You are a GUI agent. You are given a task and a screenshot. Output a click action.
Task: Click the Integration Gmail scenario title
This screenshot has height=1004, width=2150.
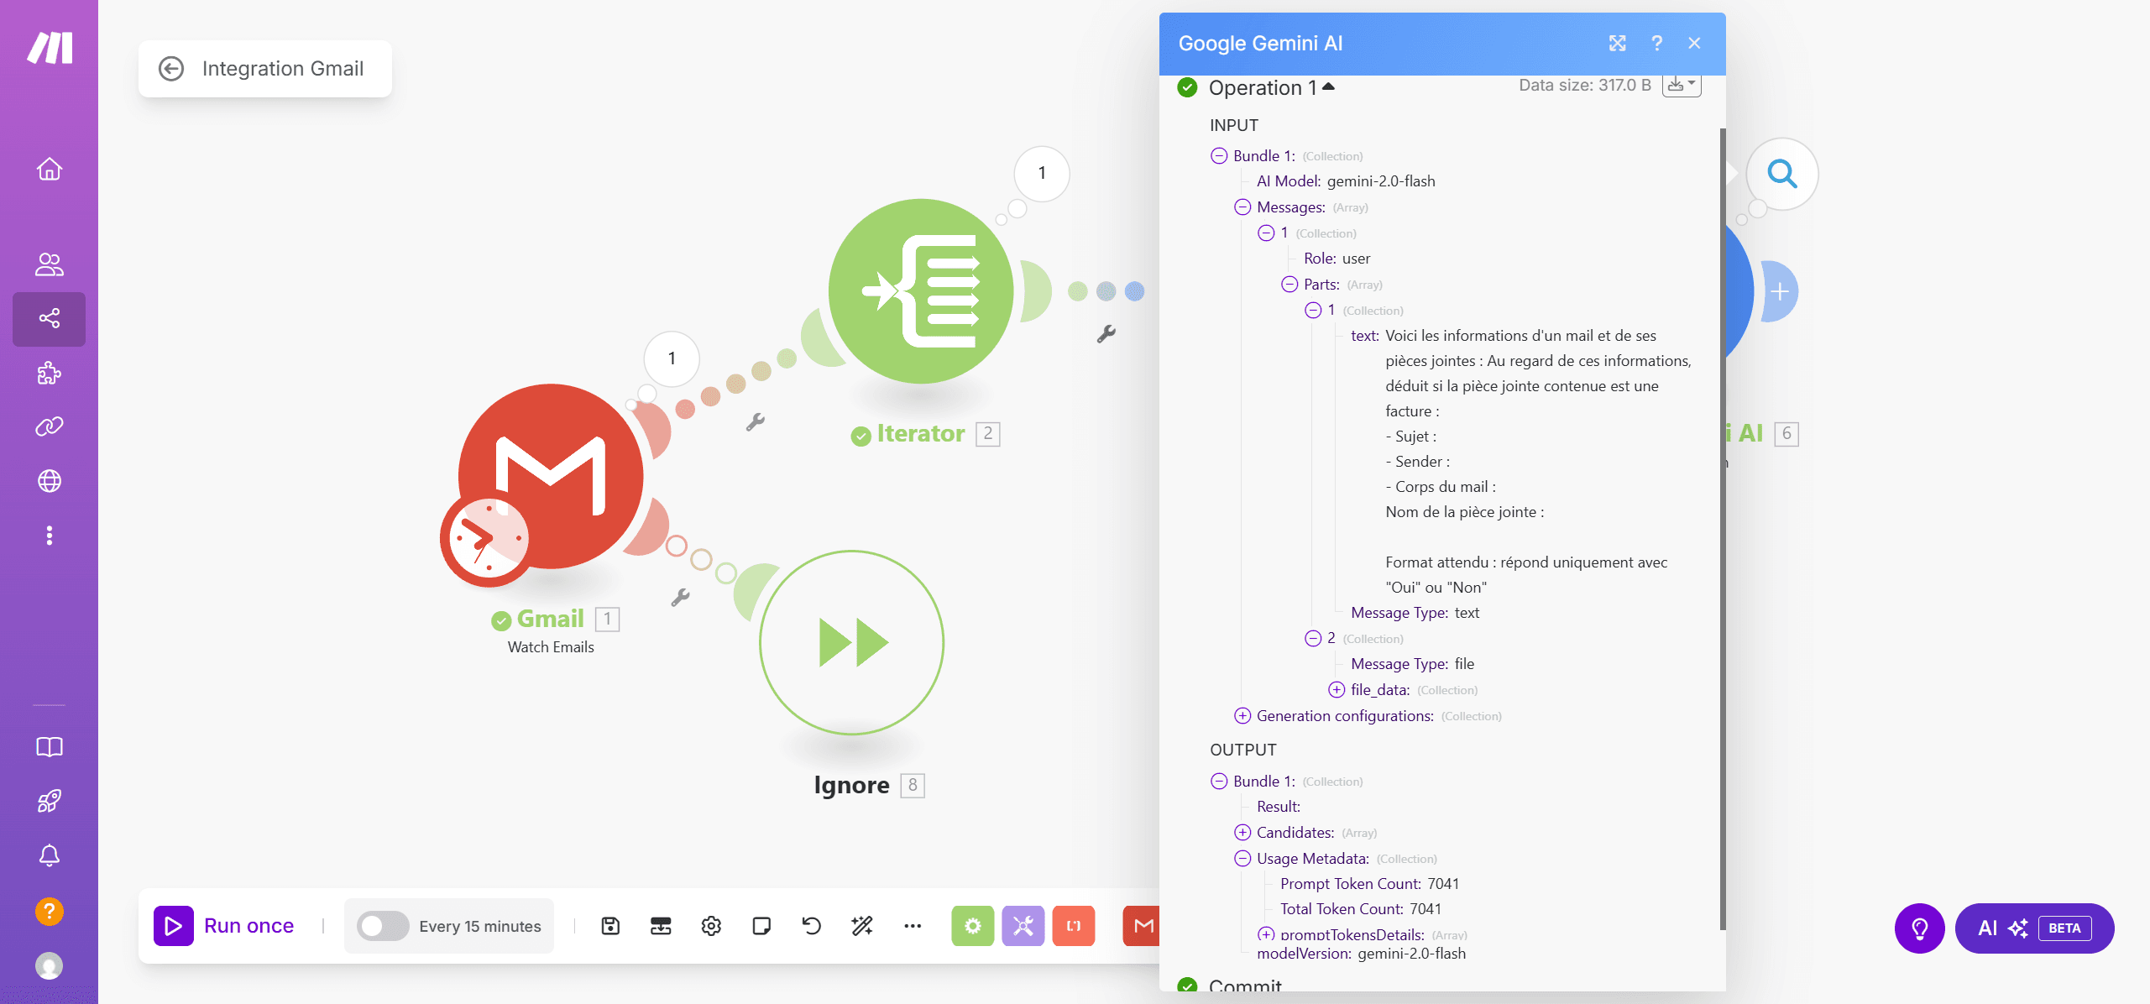point(283,69)
